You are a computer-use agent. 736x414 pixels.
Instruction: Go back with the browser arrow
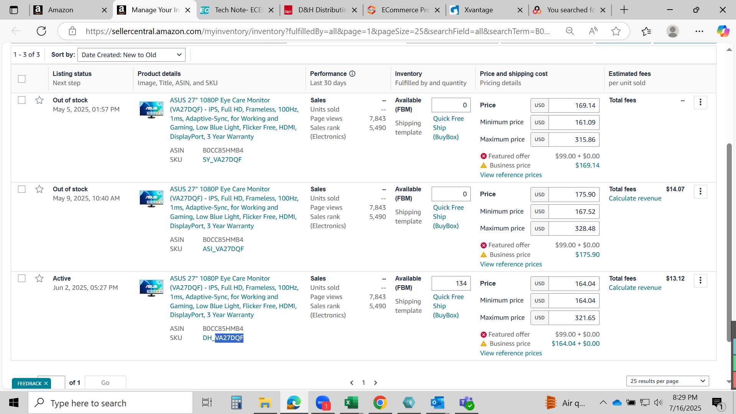(16, 31)
